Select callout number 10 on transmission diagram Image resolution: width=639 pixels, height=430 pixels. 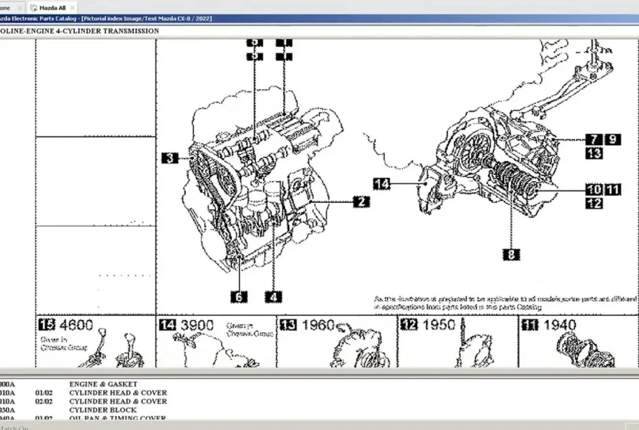(x=594, y=189)
